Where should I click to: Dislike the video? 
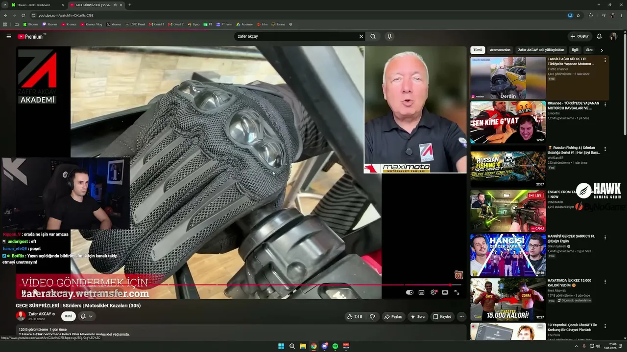tap(372, 316)
